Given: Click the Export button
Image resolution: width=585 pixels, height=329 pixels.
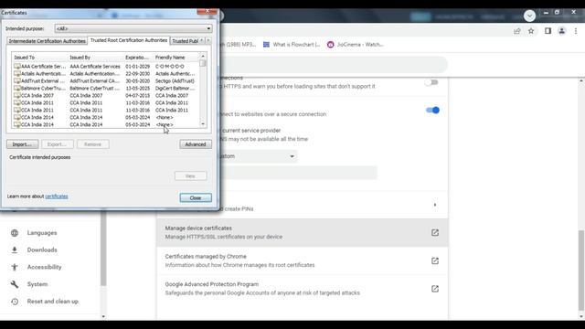Looking at the screenshot, I should pos(57,144).
